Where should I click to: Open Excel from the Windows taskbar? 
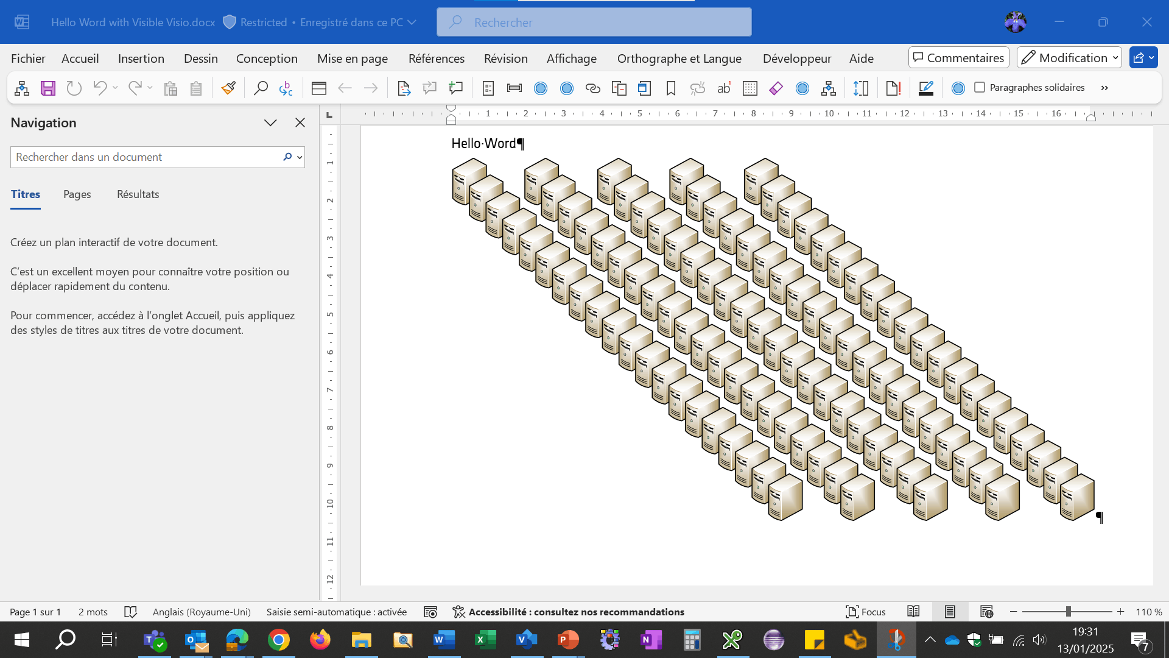click(x=485, y=640)
